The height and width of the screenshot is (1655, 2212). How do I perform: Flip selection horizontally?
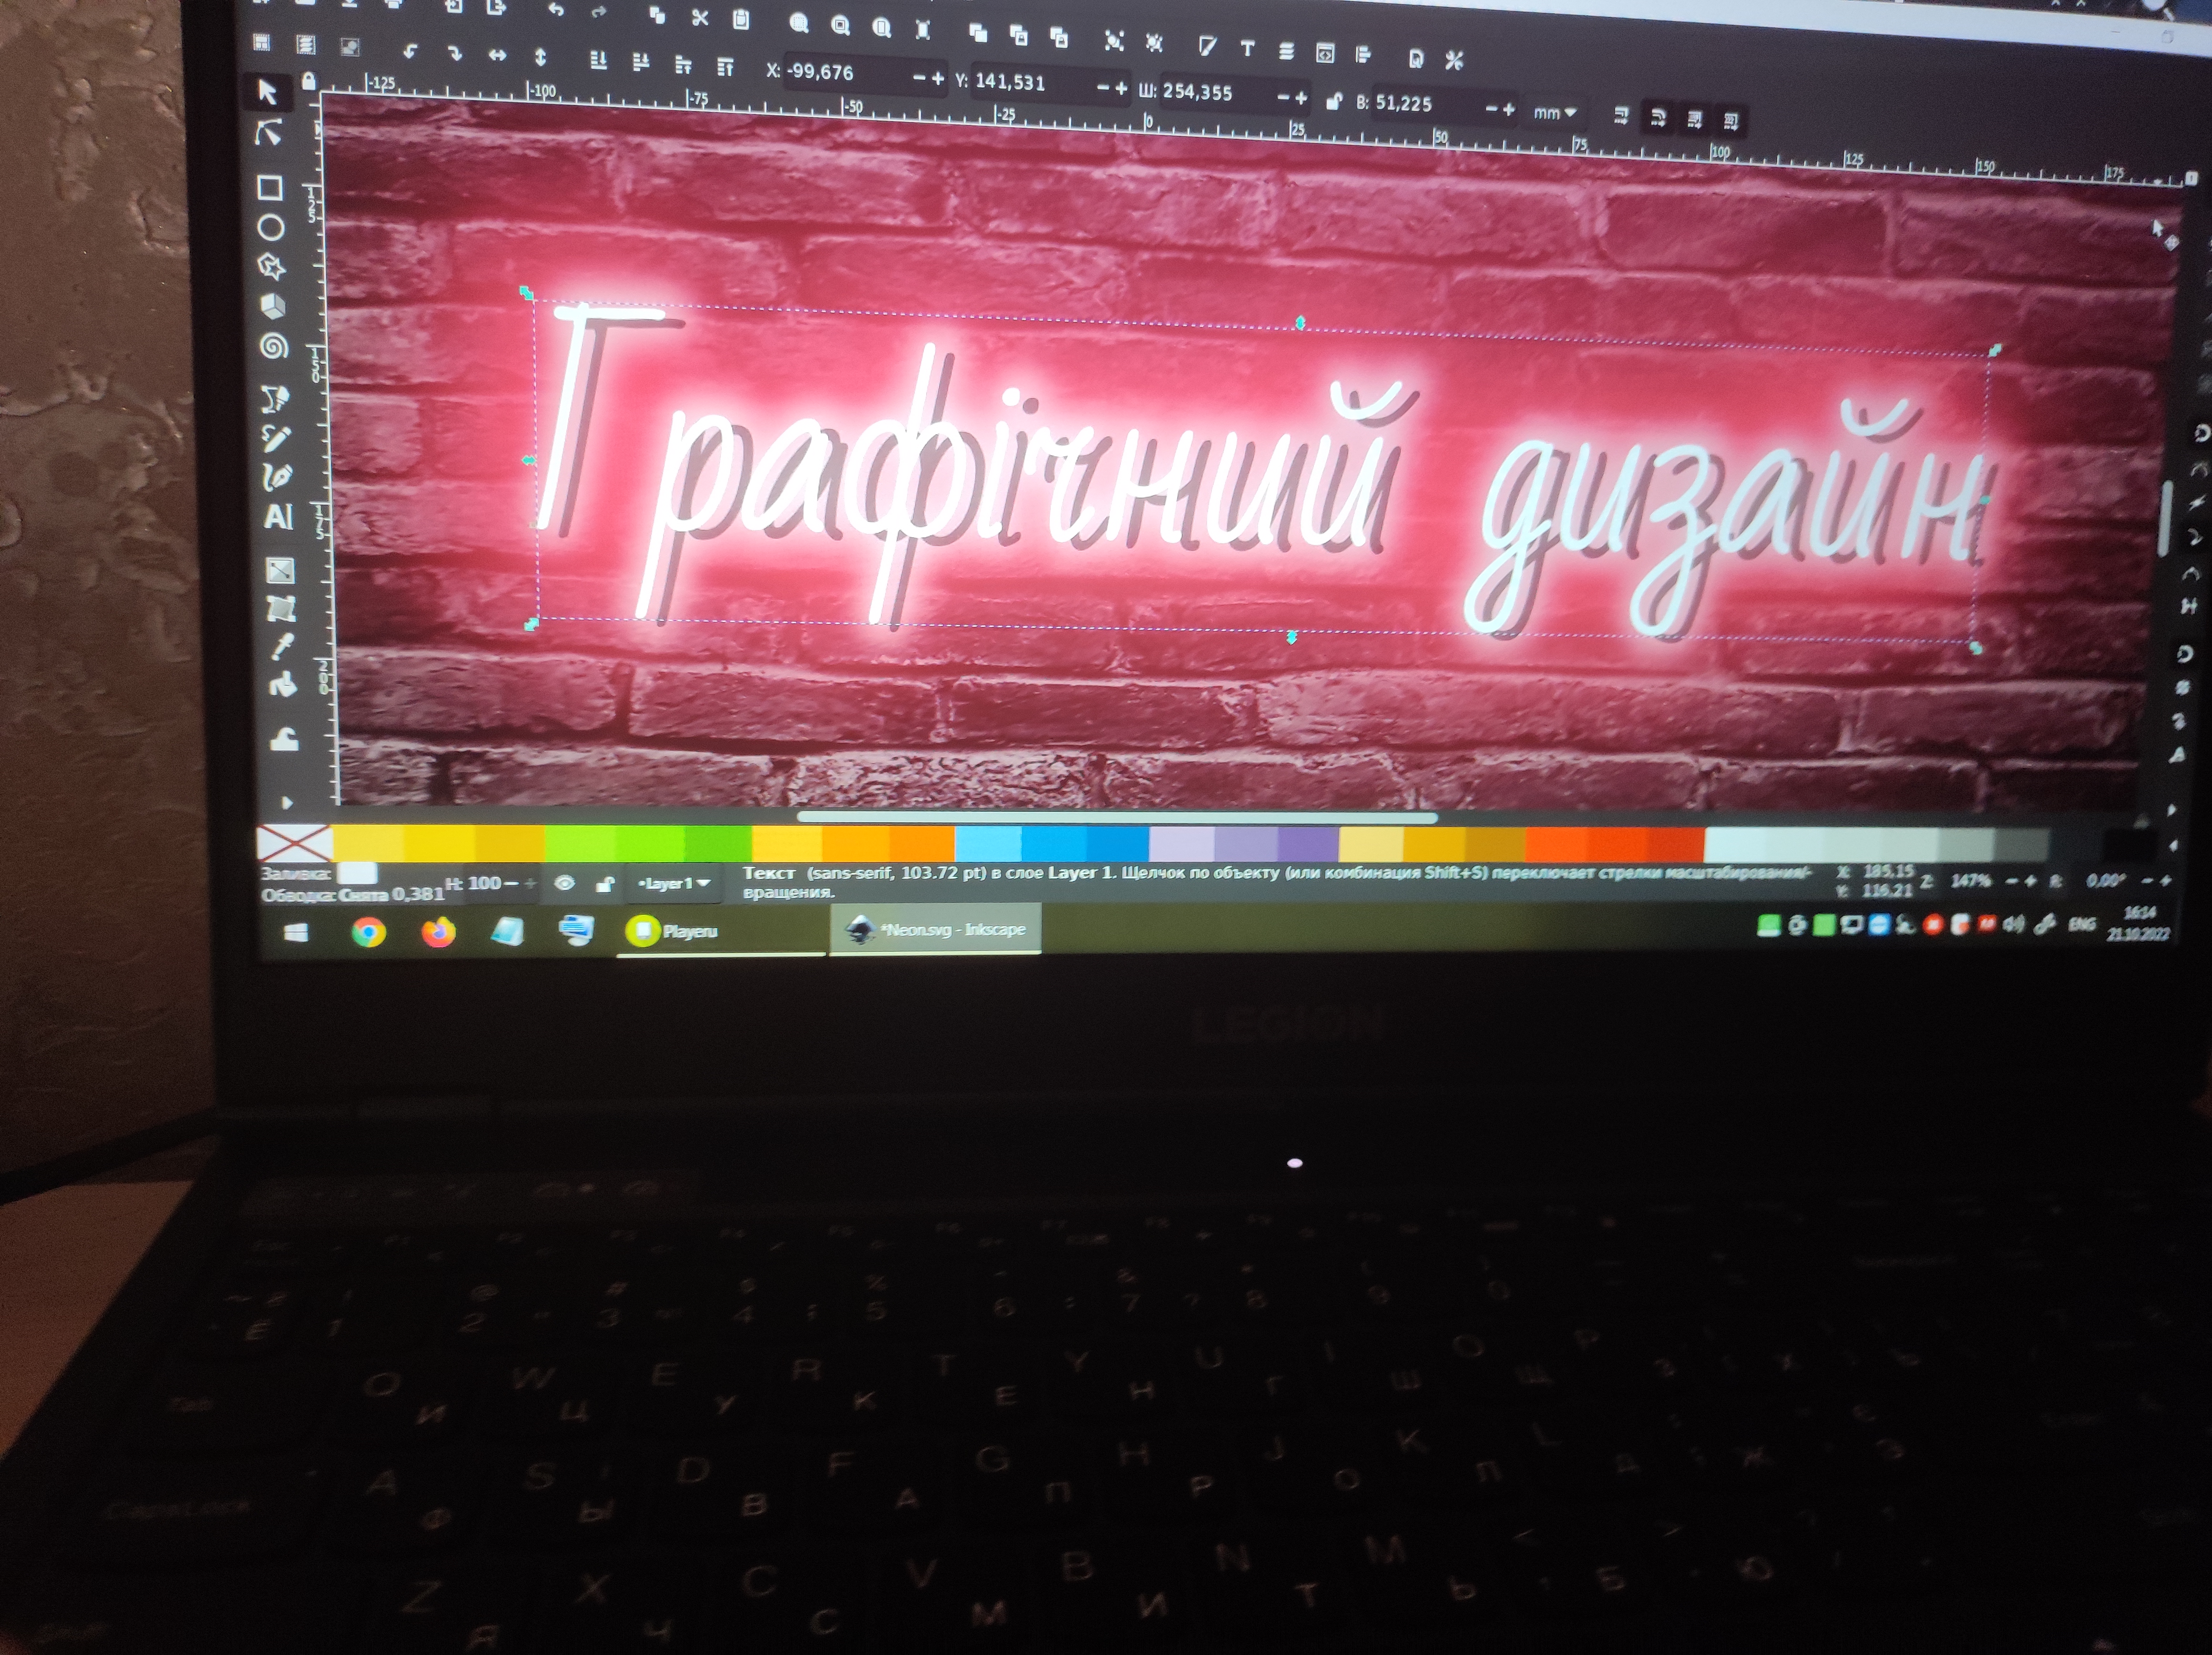(497, 55)
